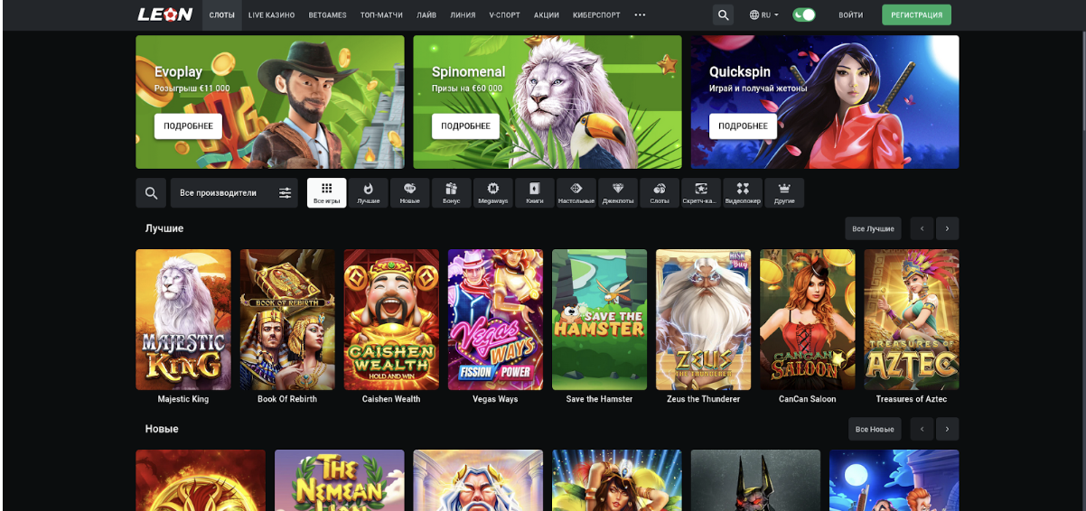The width and height of the screenshot is (1086, 511).
Task: Click the Все Лучшие button
Action: 873,228
